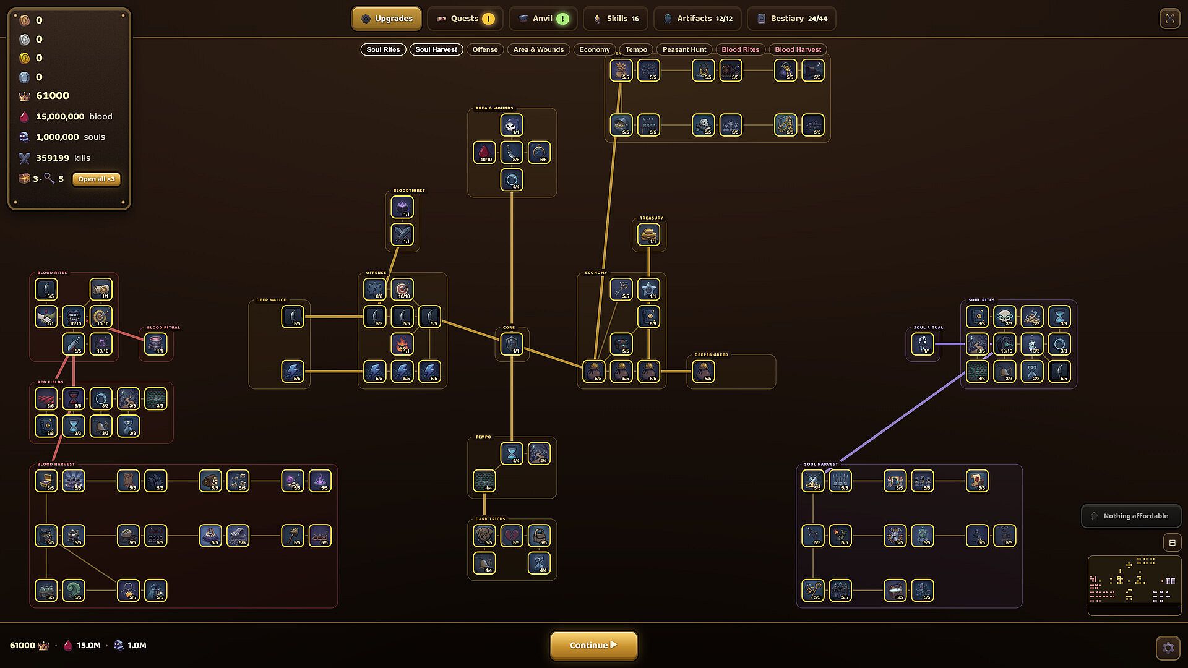Toggle the Blood Harvest filter chip
Screen dimensions: 1188x668
coord(798,49)
